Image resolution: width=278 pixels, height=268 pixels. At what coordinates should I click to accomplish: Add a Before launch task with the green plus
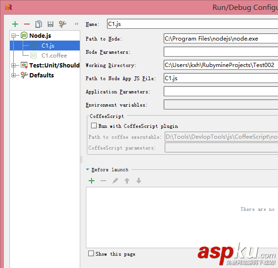[x=92, y=181]
